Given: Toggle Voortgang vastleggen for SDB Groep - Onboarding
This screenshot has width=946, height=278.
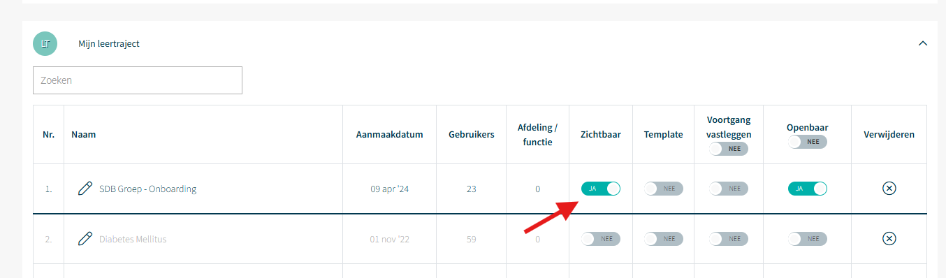Looking at the screenshot, I should tap(729, 189).
